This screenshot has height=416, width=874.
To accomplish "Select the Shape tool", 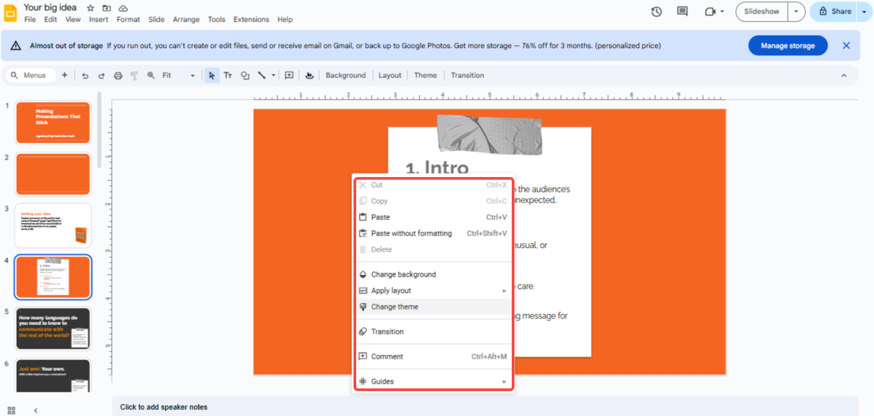I will point(245,75).
